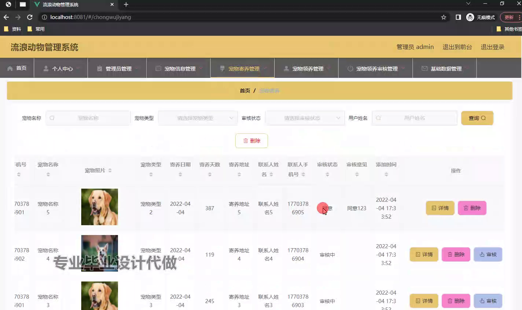522x310 pixels.
Task: Open 宠物寄养管理 menu
Action: [x=242, y=68]
